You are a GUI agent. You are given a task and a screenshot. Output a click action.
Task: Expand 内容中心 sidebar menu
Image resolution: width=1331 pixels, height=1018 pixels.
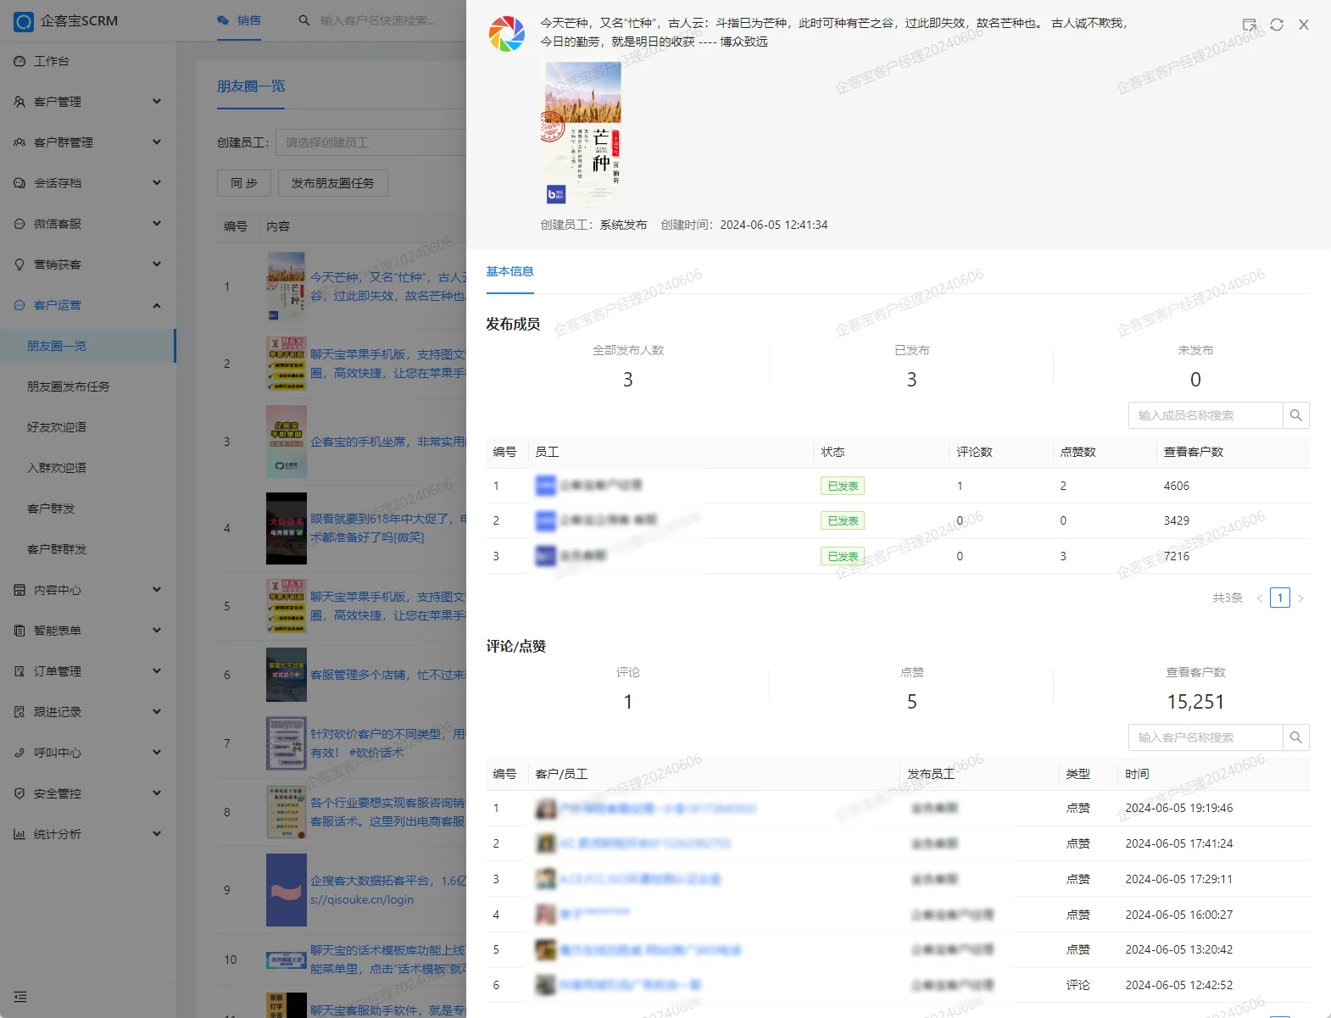[88, 590]
